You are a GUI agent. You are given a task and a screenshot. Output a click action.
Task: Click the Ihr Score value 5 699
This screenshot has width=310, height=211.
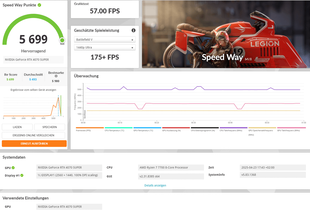coord(10,80)
